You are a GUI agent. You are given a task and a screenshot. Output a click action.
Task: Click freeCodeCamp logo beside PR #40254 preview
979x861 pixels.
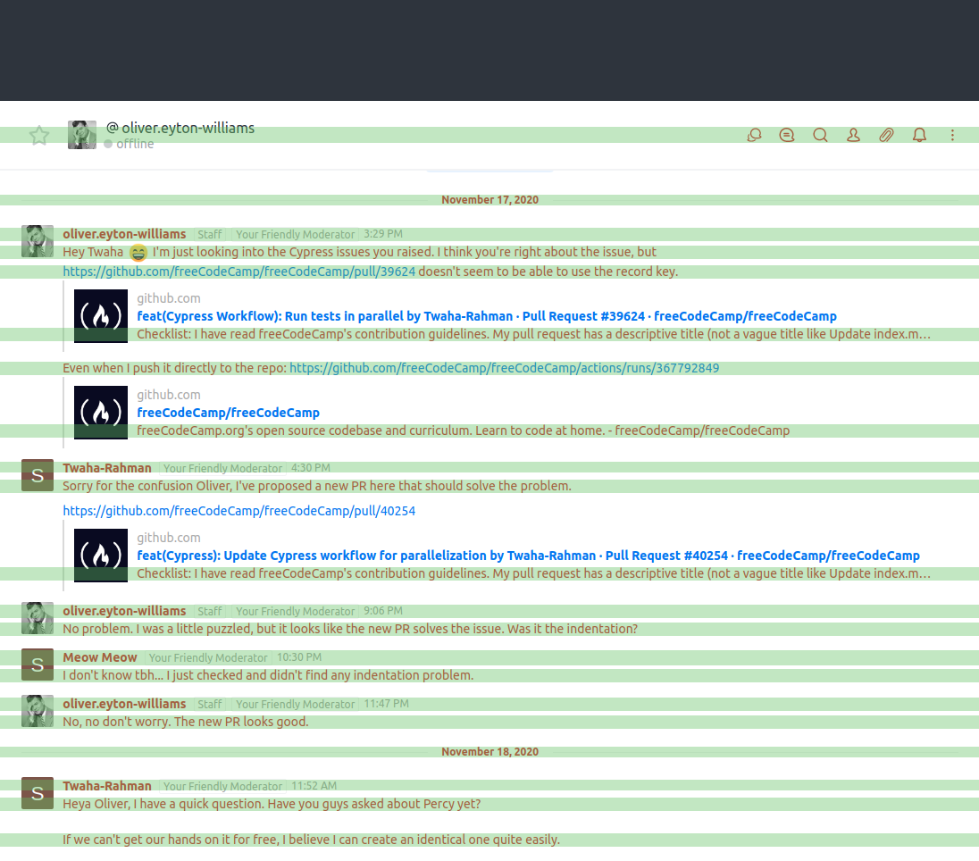[101, 556]
